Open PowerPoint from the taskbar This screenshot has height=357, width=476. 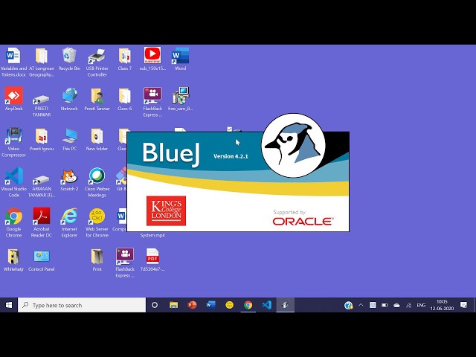tap(192, 305)
